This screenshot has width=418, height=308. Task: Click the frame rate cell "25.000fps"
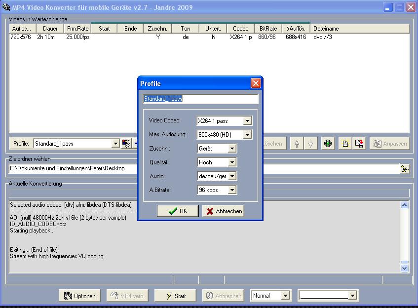pyautogui.click(x=78, y=37)
